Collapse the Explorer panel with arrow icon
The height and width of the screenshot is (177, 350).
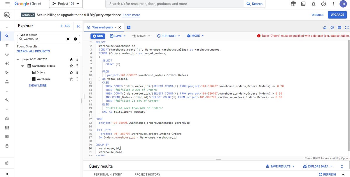pyautogui.click(x=78, y=26)
